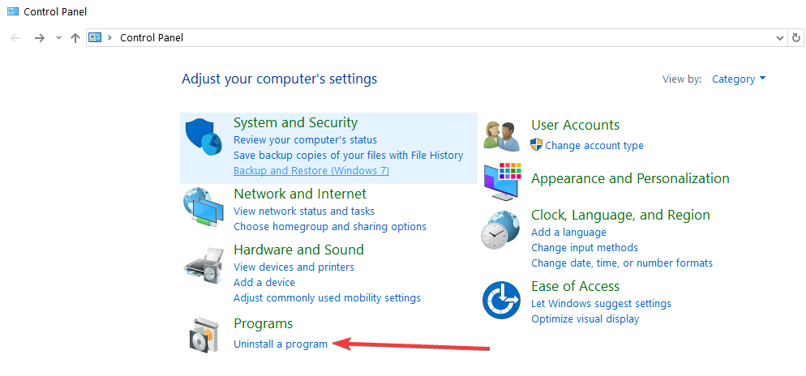Screen dimensions: 806x376
Task: Click Change account type link
Action: click(x=594, y=146)
